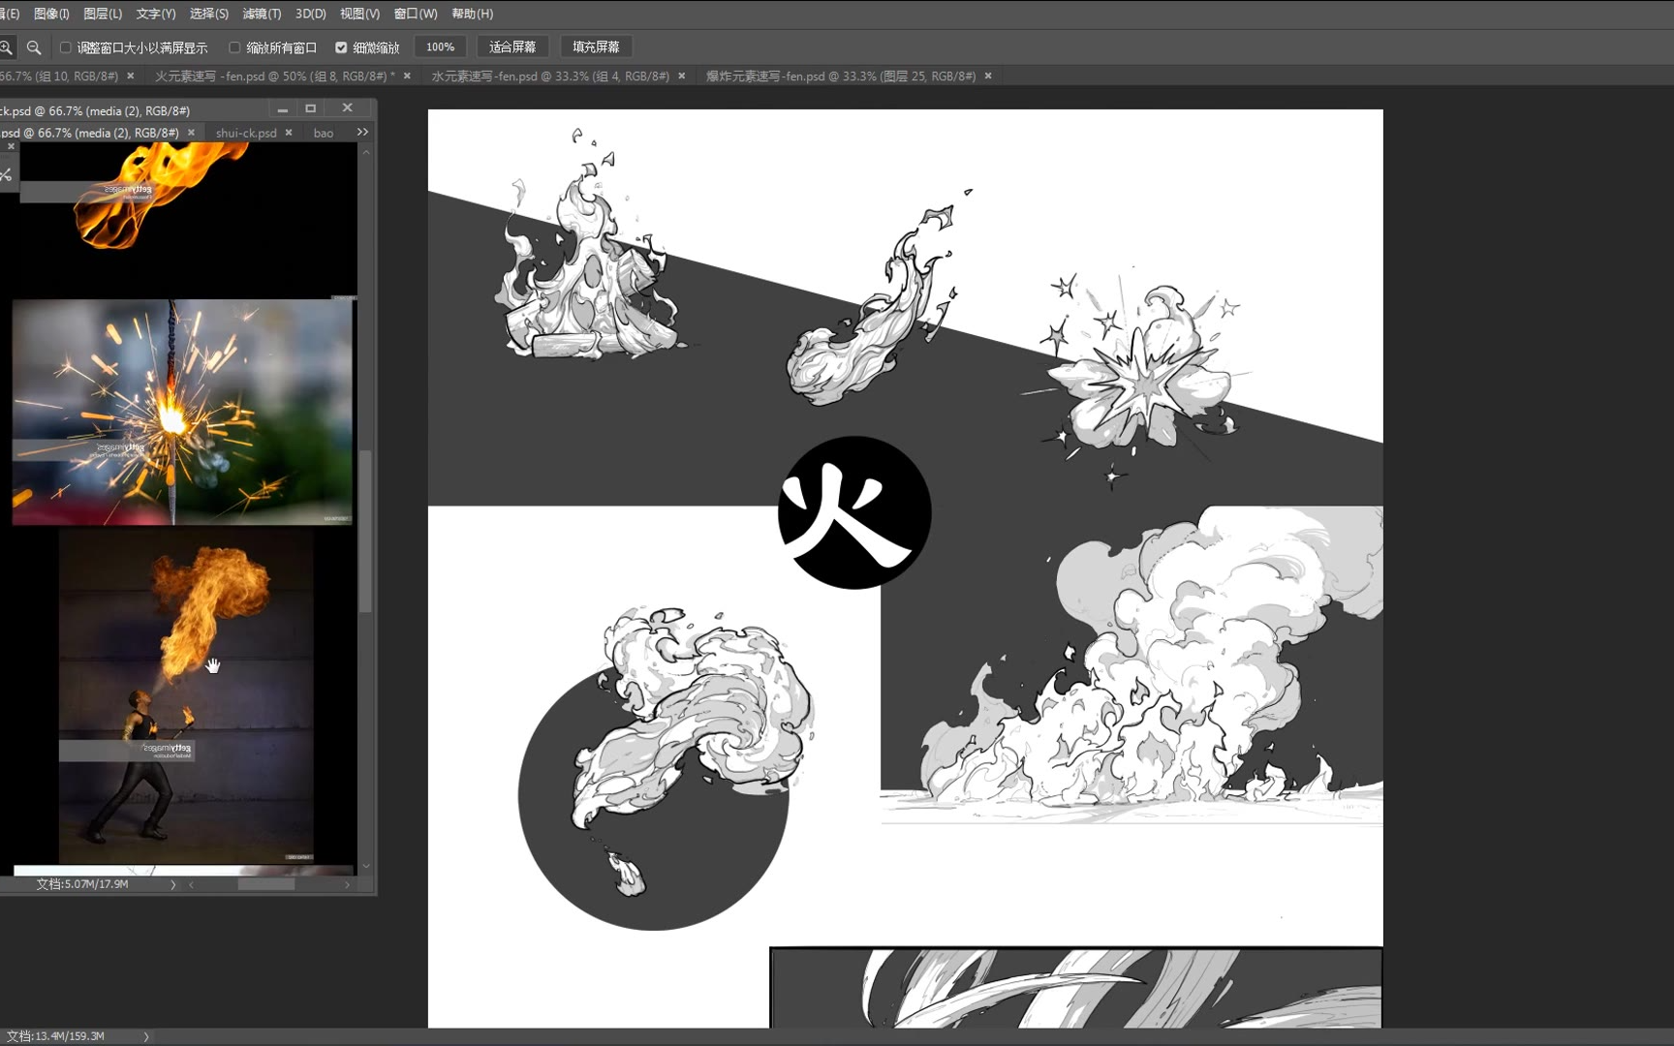Click the scroll right arrow in reference window
Image resolution: width=1674 pixels, height=1046 pixels.
[x=347, y=884]
